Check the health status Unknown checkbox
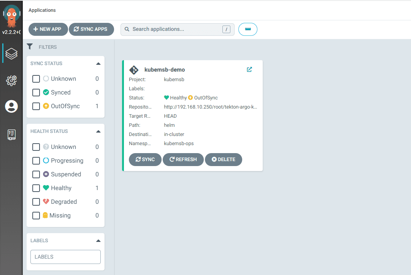The image size is (411, 275). [36, 147]
